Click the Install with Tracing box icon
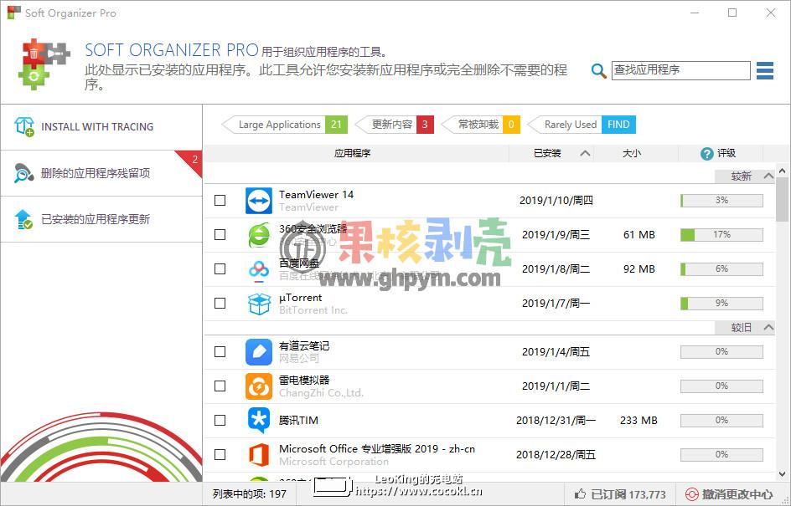 (x=24, y=127)
